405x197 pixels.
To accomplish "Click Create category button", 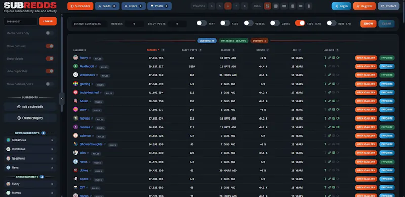I will coord(30,118).
